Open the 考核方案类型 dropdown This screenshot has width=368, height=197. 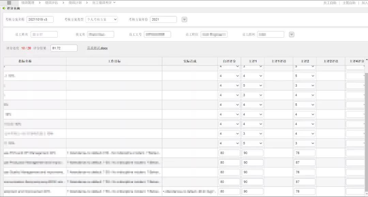coord(102,19)
